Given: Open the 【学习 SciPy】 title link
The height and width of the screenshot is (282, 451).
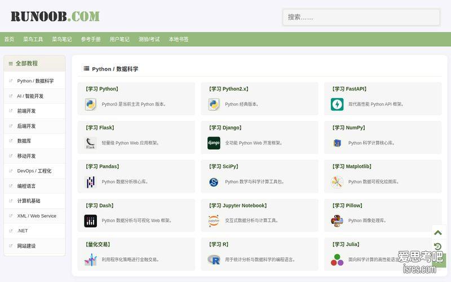Looking at the screenshot, I should [x=223, y=166].
